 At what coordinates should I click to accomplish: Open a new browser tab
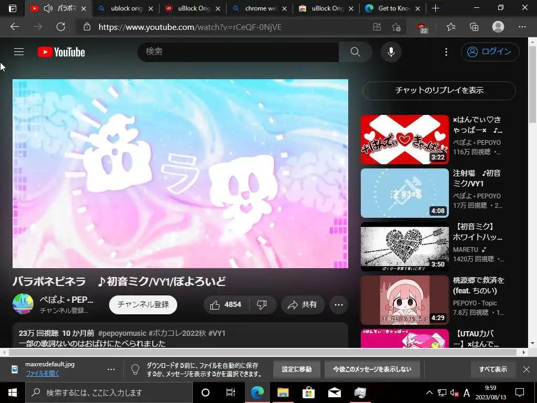tap(435, 8)
